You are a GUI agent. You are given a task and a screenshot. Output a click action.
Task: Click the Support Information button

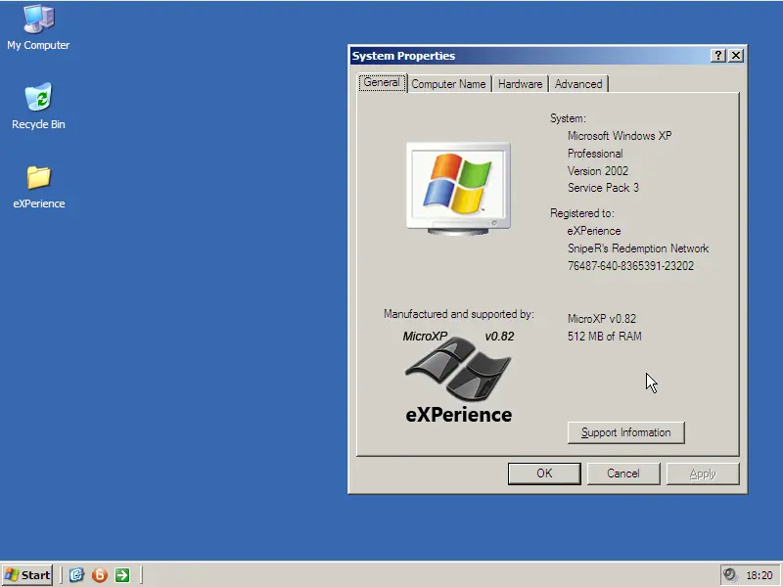coord(625,432)
